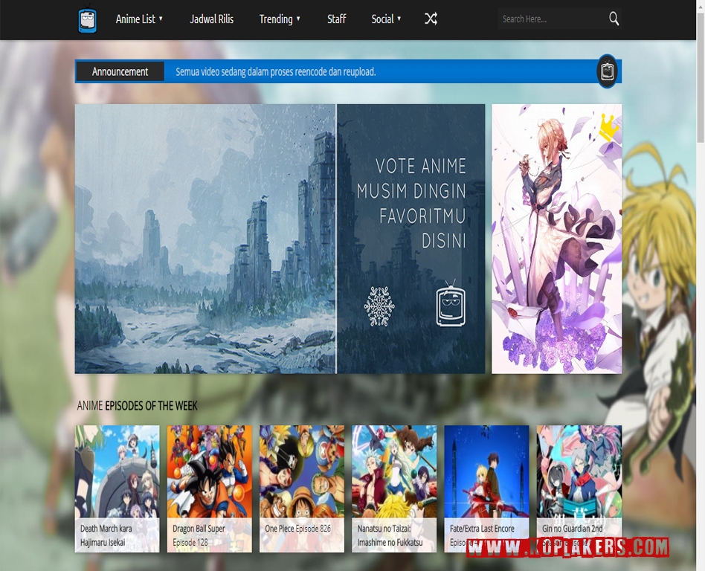
Task: Open Death March kara Hajimaru Isekai episode
Action: (117, 488)
